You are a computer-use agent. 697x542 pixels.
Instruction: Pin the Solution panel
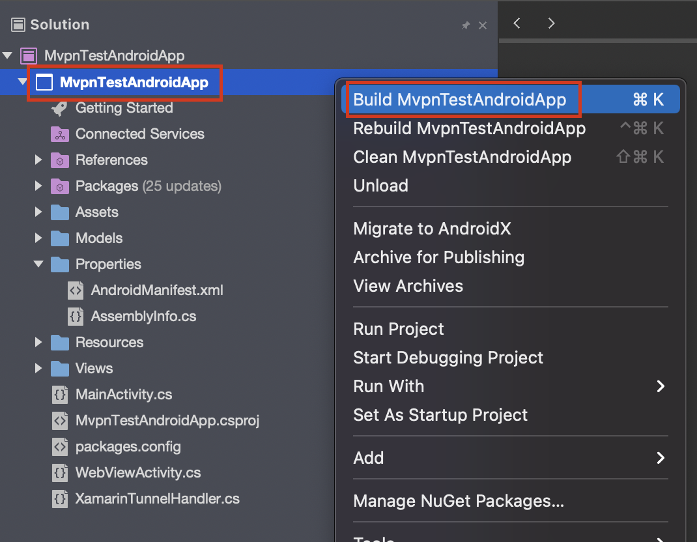(465, 25)
